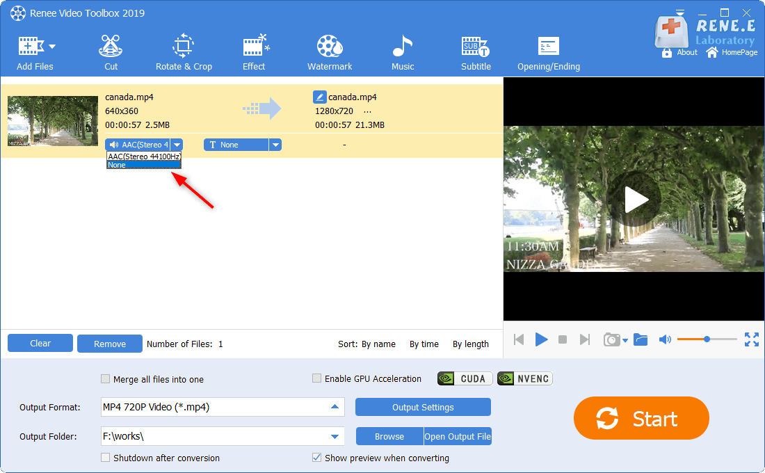
Task: Click the output file name canada.mp4
Action: pyautogui.click(x=353, y=97)
